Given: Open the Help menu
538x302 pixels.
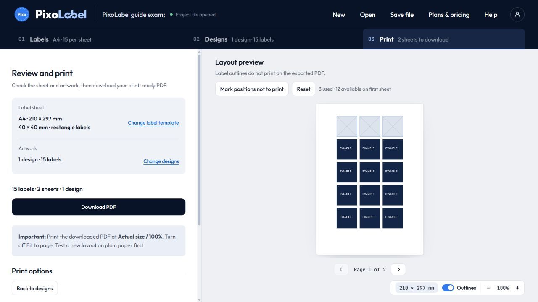Looking at the screenshot, I should coord(491,15).
